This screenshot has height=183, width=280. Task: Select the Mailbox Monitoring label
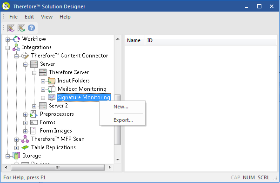point(82,89)
